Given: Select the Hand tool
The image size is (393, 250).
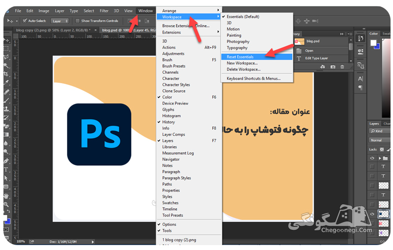Looking at the screenshot, I should 6,196.
